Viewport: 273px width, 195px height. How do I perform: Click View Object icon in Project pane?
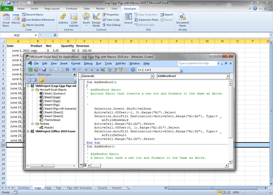click(x=35, y=80)
